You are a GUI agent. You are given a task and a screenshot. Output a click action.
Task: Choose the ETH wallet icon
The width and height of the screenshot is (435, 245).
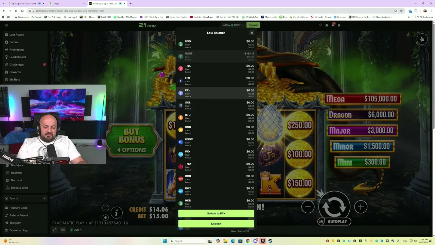pos(181,93)
